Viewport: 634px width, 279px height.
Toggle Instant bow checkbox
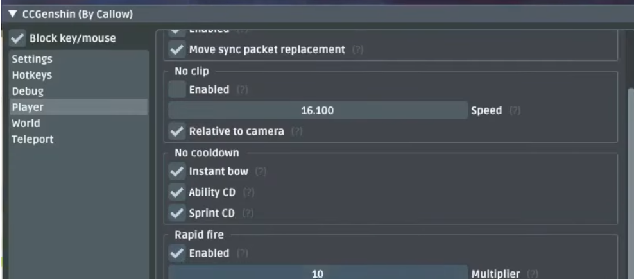point(176,172)
